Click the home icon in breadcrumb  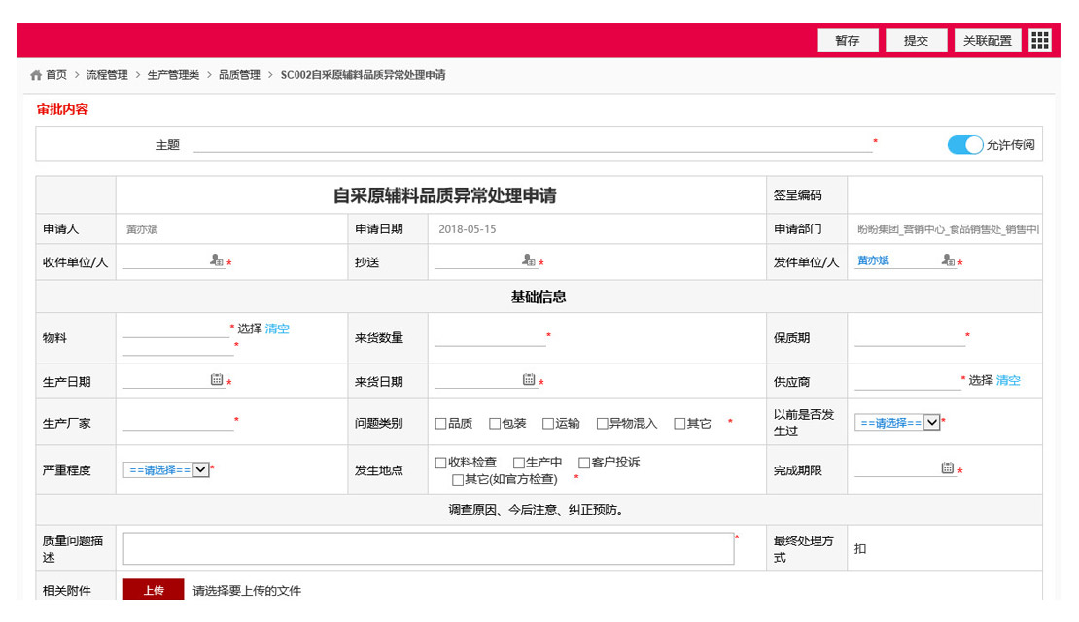click(x=36, y=75)
